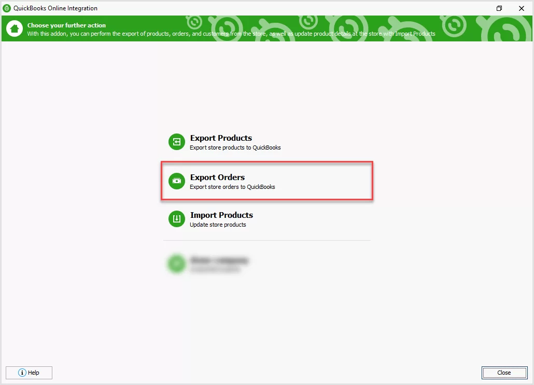Start Import Products to update store products

(x=221, y=215)
